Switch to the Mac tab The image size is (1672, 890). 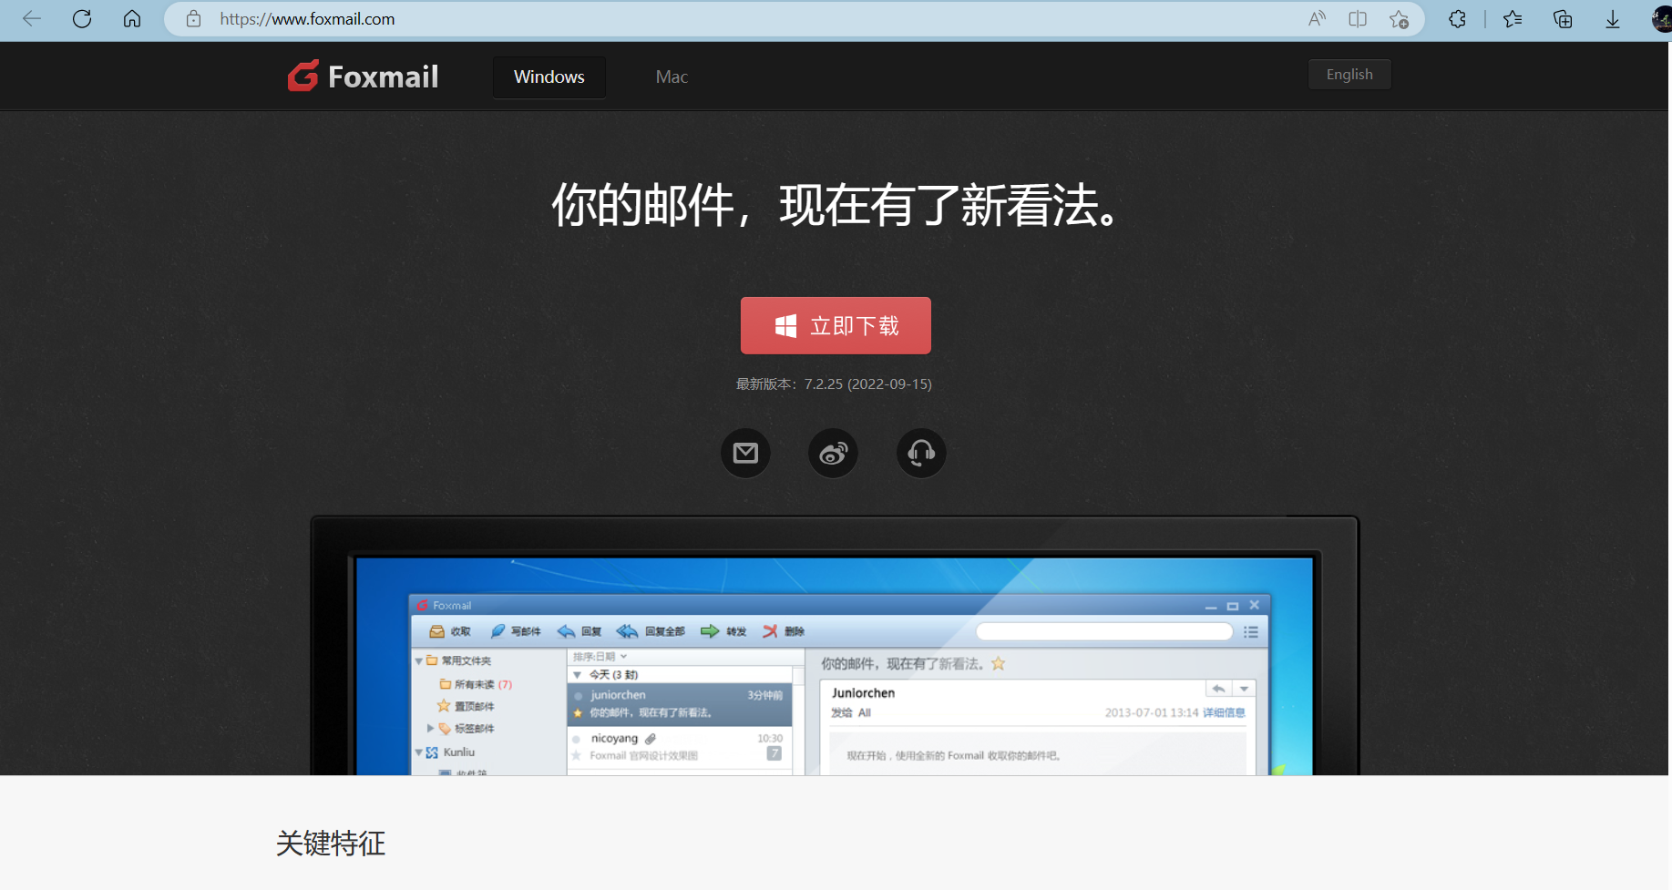coord(672,77)
